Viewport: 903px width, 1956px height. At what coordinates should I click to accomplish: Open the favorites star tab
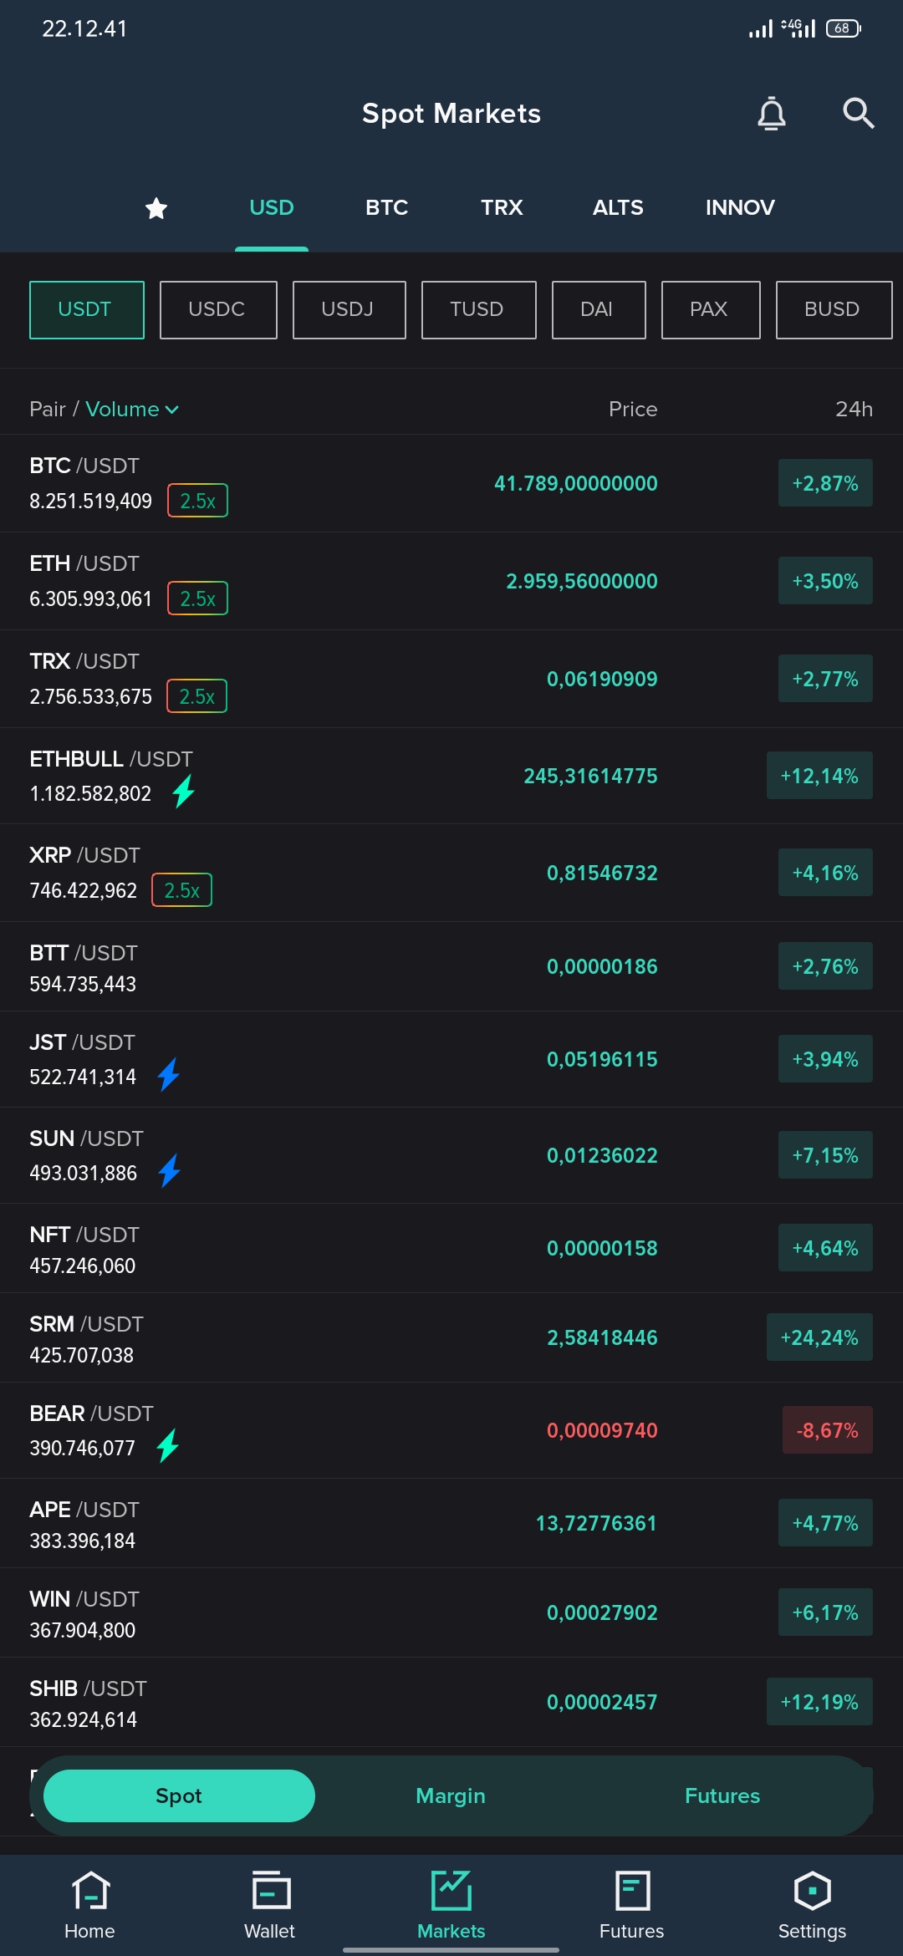(x=156, y=208)
